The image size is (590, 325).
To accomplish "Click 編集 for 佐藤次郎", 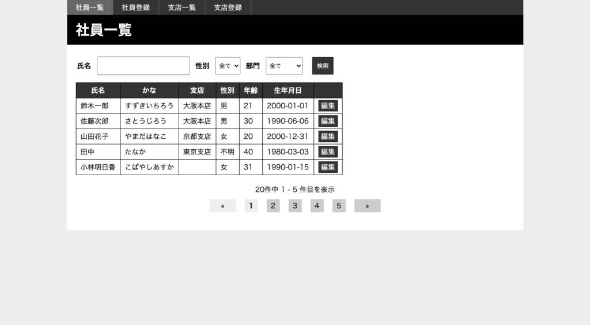I will coord(328,121).
